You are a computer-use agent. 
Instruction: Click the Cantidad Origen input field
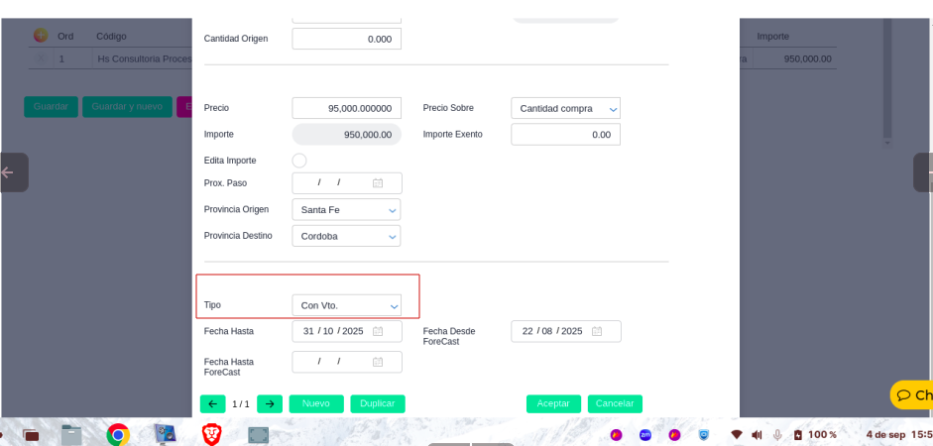click(346, 39)
